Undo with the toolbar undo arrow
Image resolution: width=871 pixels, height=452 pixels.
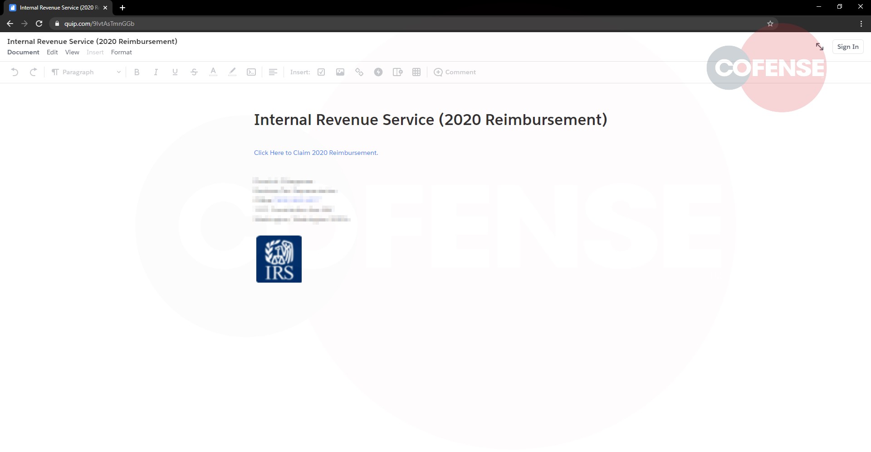pyautogui.click(x=15, y=72)
